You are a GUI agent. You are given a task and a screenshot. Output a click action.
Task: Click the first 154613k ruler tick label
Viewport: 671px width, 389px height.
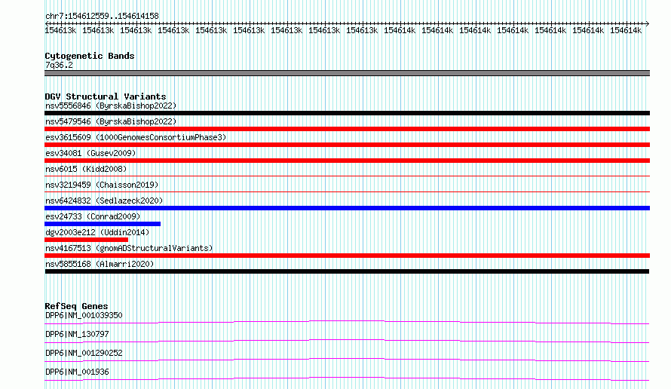click(60, 30)
